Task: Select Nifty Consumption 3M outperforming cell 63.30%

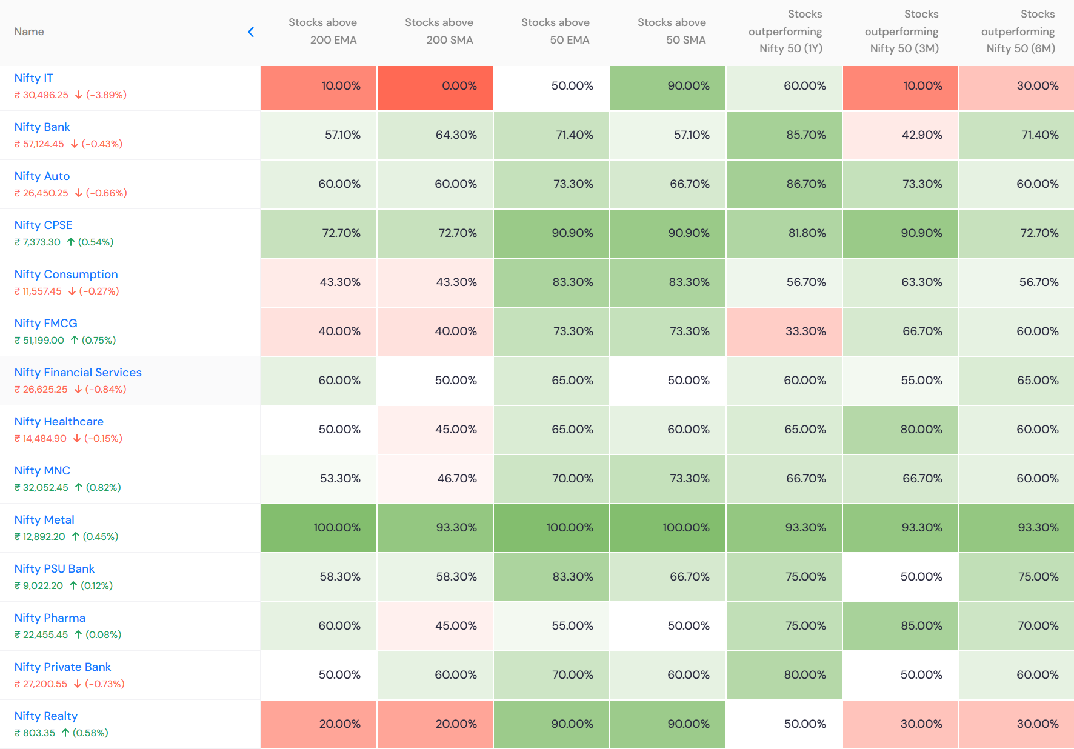Action: [901, 283]
